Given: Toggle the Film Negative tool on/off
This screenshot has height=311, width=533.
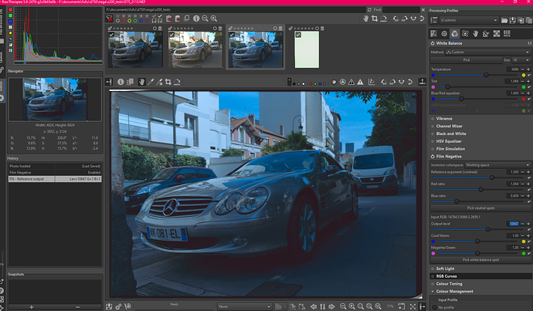Looking at the screenshot, I should coord(433,156).
